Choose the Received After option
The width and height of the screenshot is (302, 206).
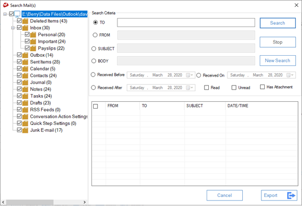click(x=93, y=88)
